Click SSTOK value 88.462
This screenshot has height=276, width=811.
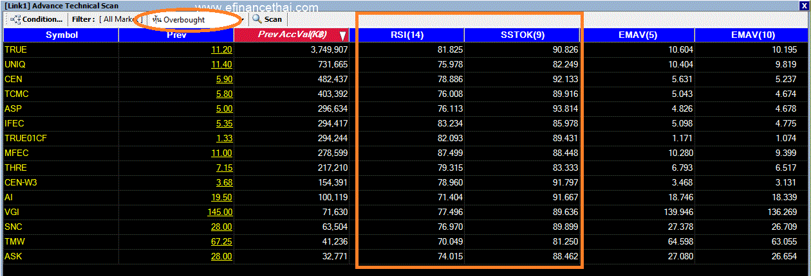[565, 256]
